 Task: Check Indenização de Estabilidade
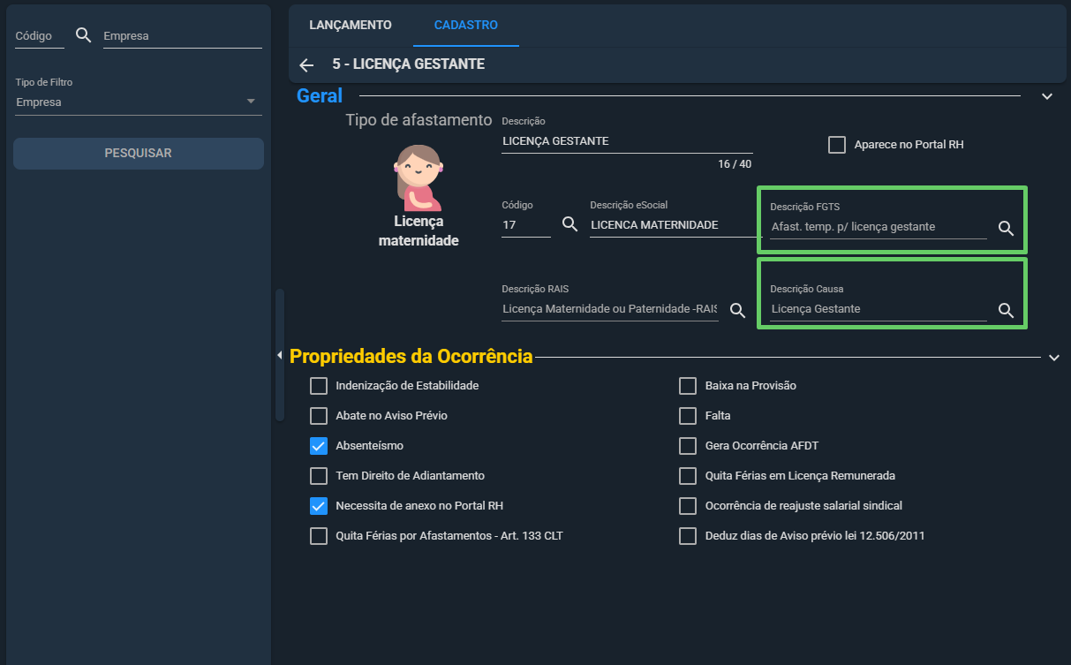[319, 386]
